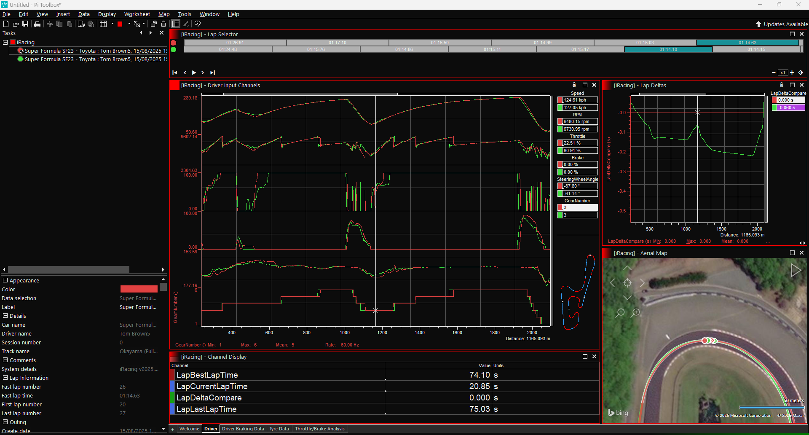Click the Print icon in toolbar
Screen dimensions: 809x435
(x=37, y=24)
